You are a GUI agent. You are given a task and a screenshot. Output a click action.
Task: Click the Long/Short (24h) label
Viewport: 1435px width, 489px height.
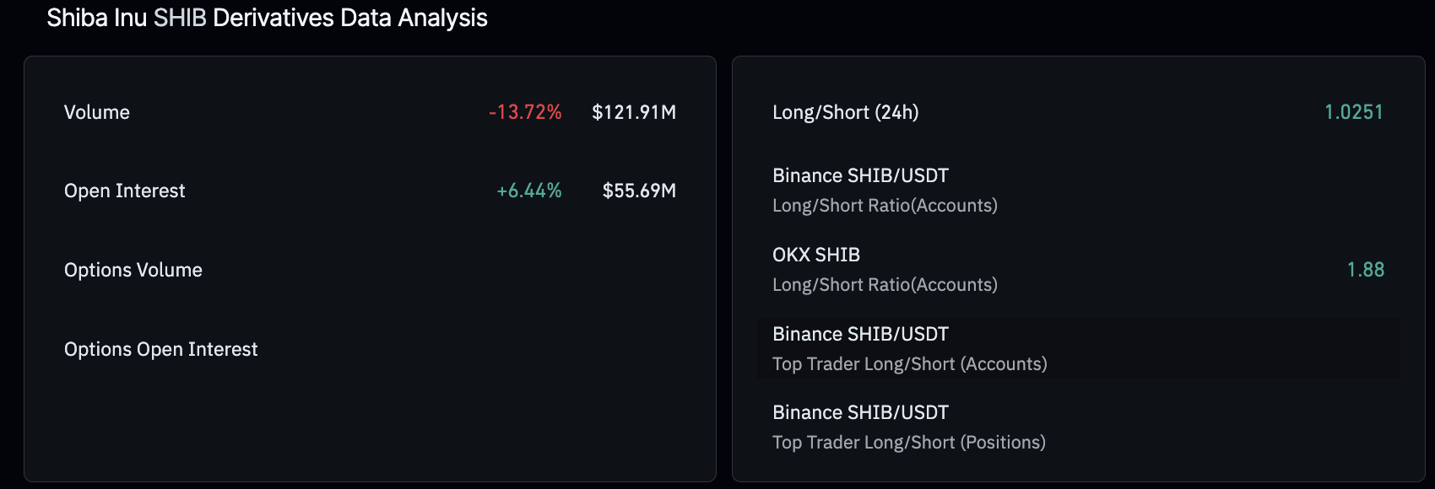[x=845, y=112]
